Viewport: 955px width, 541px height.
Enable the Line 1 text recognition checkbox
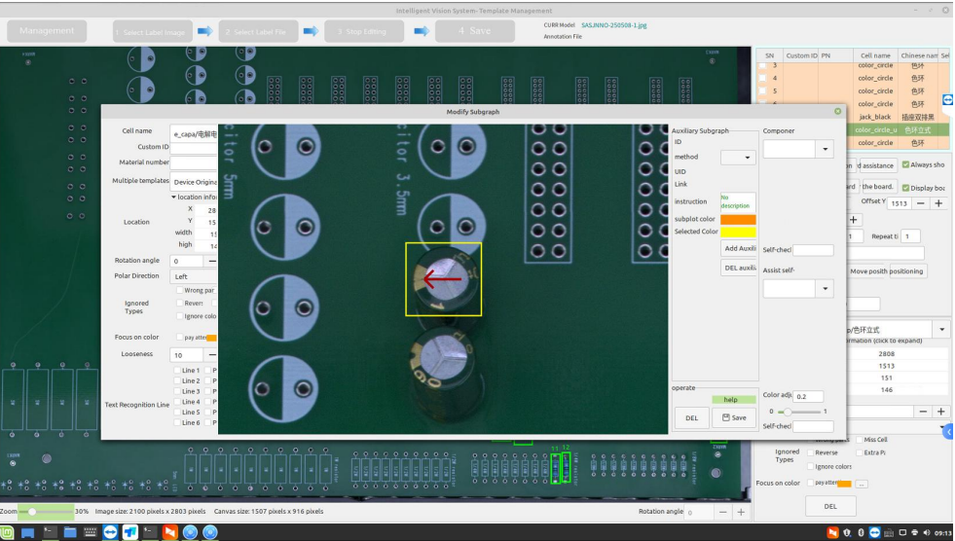(177, 371)
